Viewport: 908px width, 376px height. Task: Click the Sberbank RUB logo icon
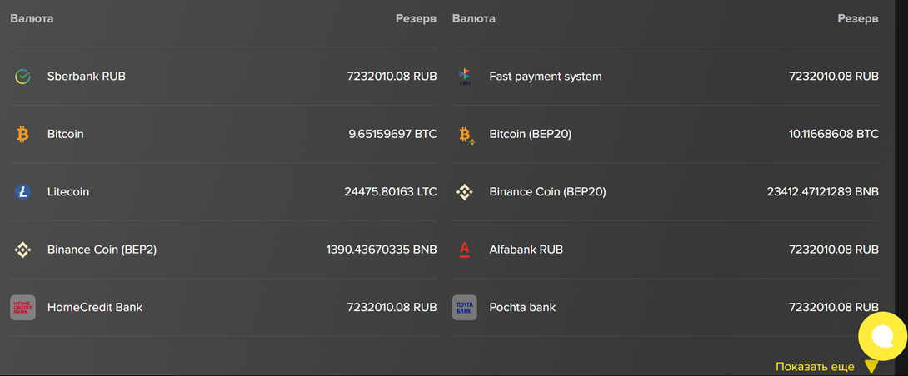22,77
